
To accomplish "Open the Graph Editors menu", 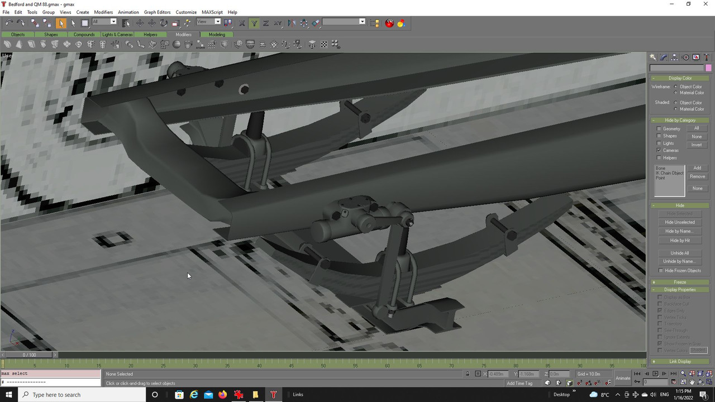I will coord(157,12).
